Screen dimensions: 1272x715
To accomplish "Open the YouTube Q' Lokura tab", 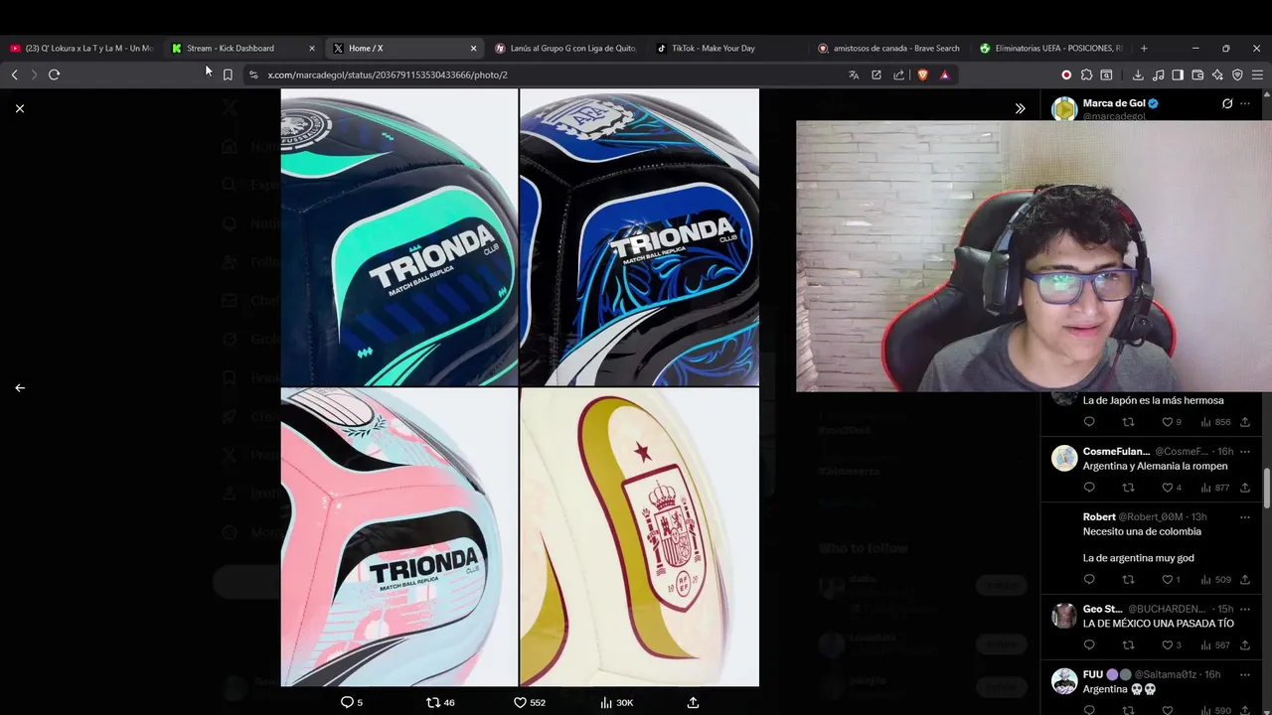I will (81, 48).
